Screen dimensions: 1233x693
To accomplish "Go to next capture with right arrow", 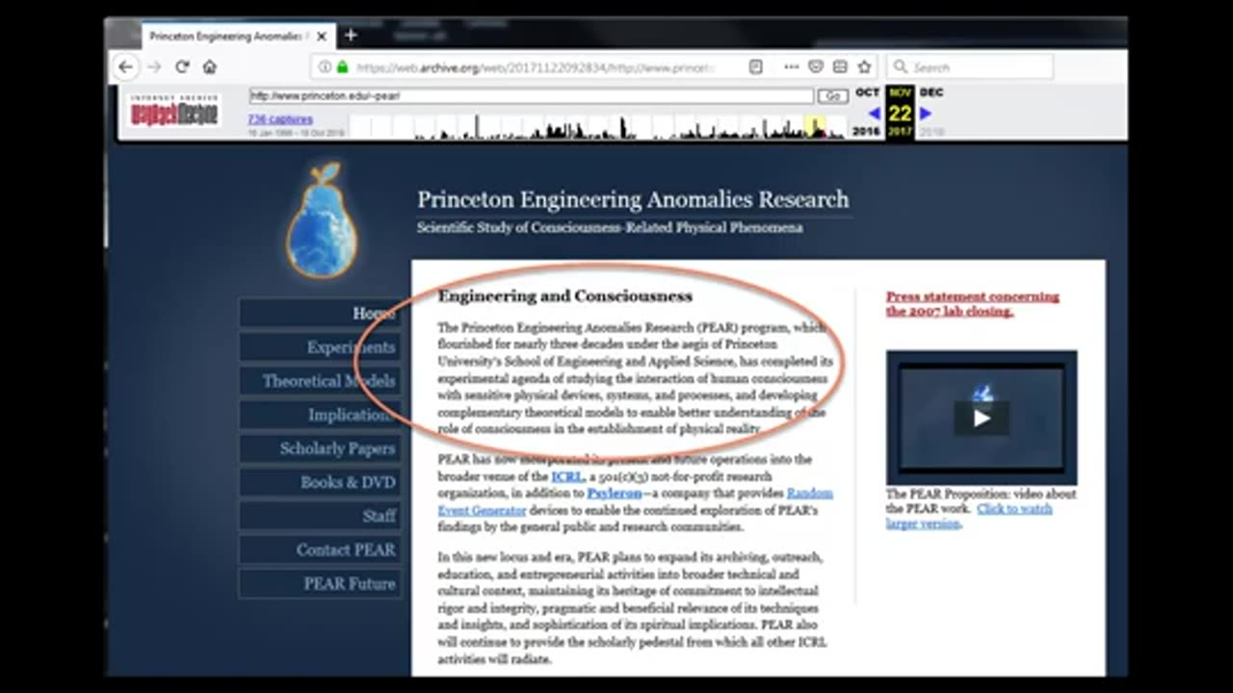I will (x=926, y=114).
